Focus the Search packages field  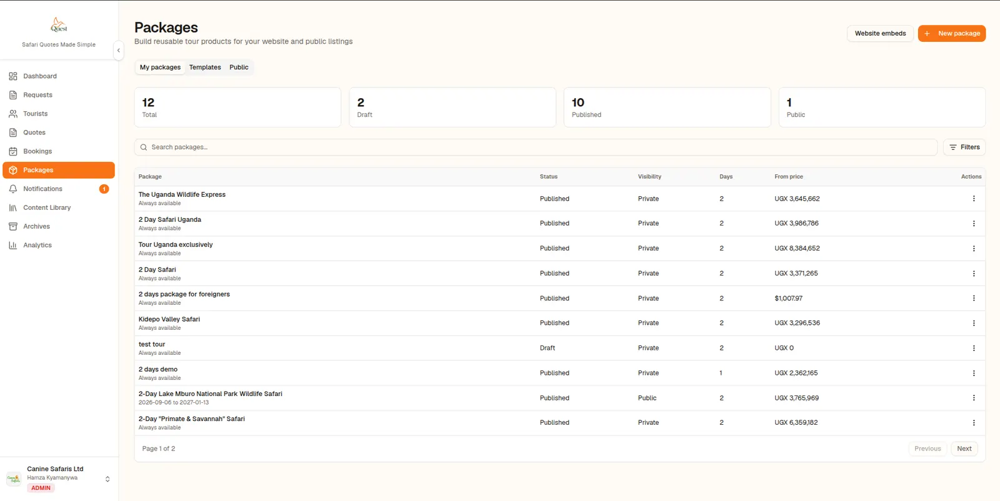[x=536, y=147]
